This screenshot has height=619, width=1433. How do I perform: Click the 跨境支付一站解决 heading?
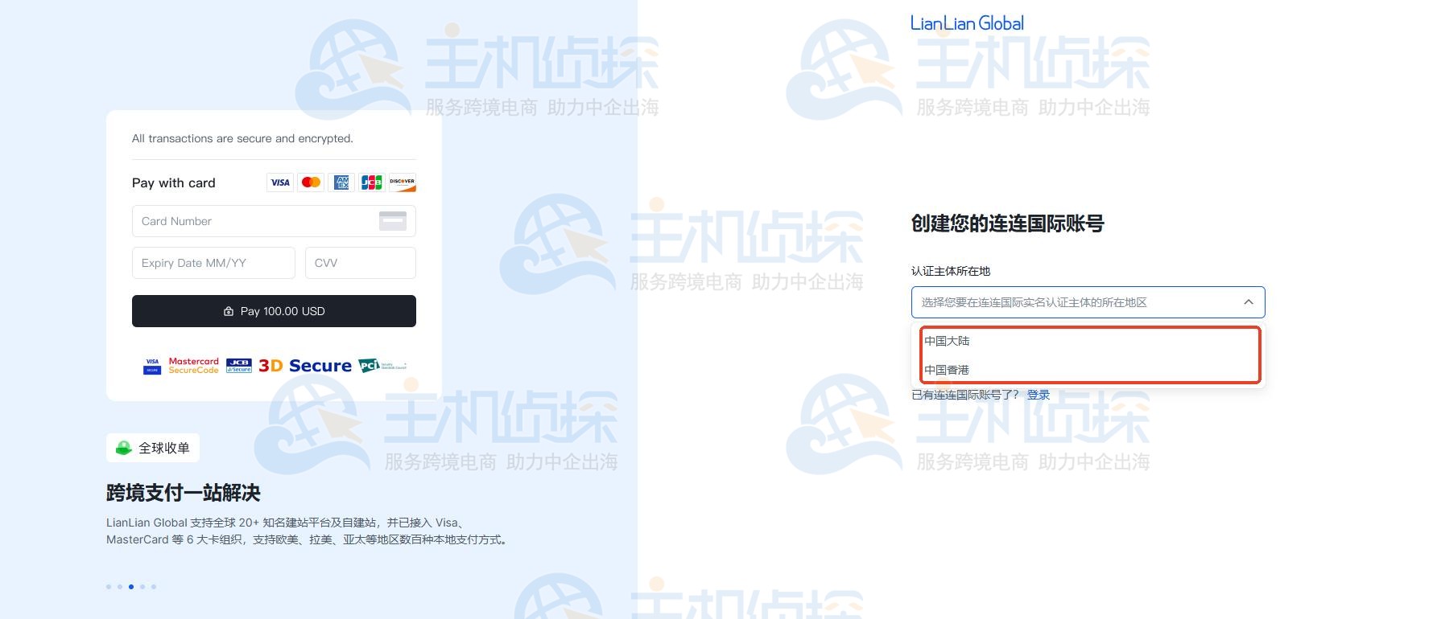point(184,493)
